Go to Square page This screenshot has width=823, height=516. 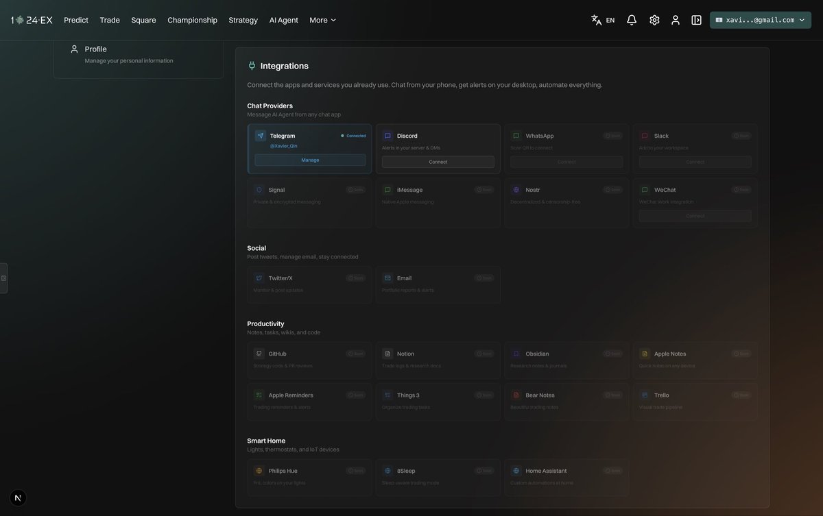[x=143, y=20]
